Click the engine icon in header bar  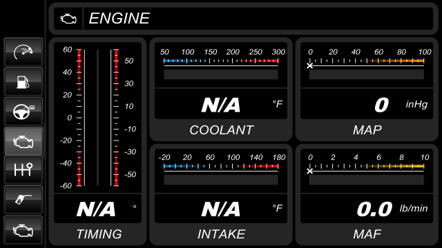click(x=68, y=19)
